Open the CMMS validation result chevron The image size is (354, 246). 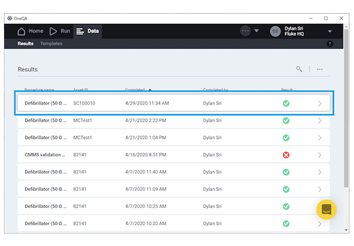coord(320,155)
